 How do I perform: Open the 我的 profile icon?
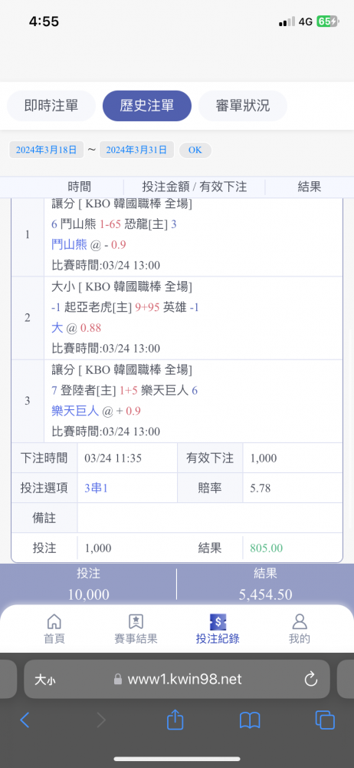pos(300,622)
